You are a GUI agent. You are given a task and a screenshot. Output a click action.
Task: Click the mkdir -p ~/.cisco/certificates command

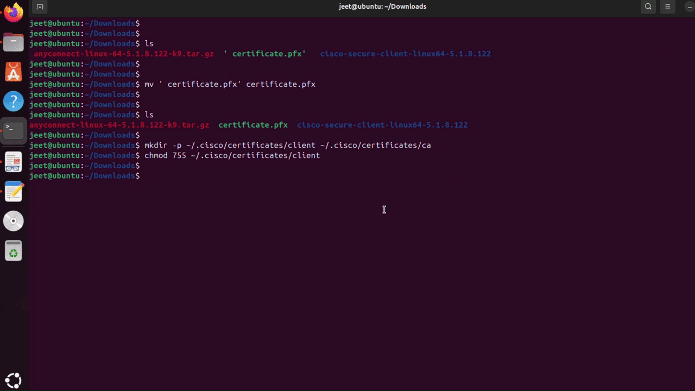pyautogui.click(x=288, y=146)
